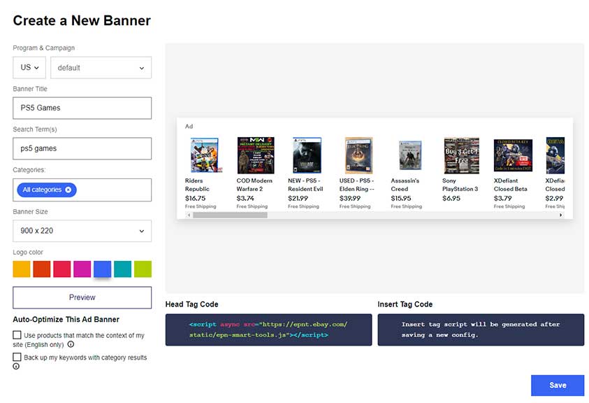
Task: Choose the lime green logo color swatch
Action: (143, 269)
